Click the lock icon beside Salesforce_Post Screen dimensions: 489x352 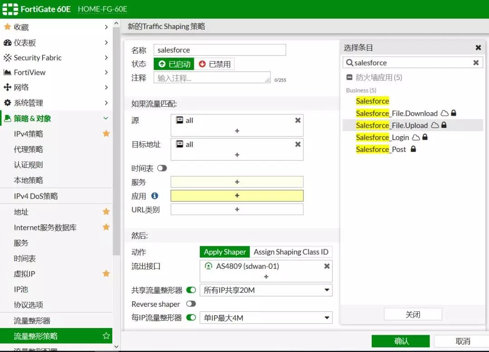tap(413, 149)
